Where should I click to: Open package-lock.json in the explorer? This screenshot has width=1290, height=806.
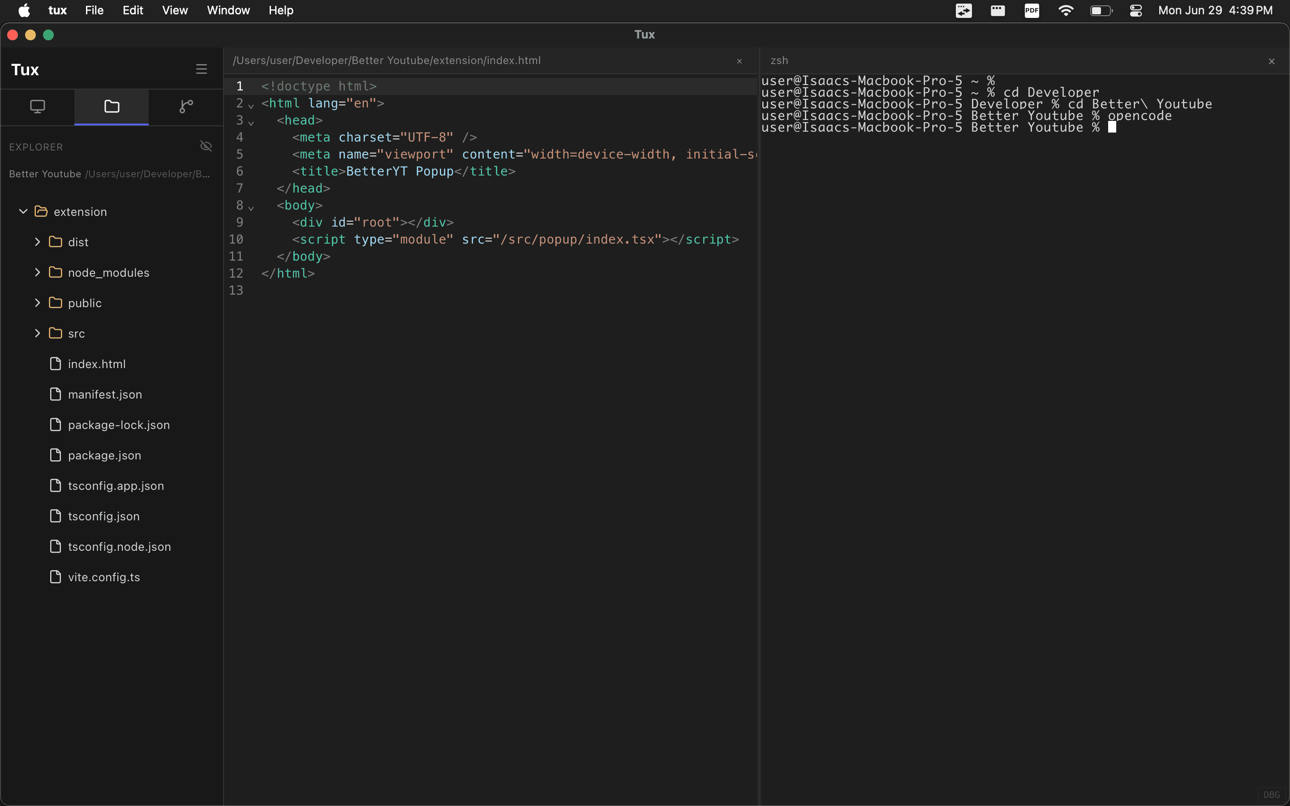(119, 425)
